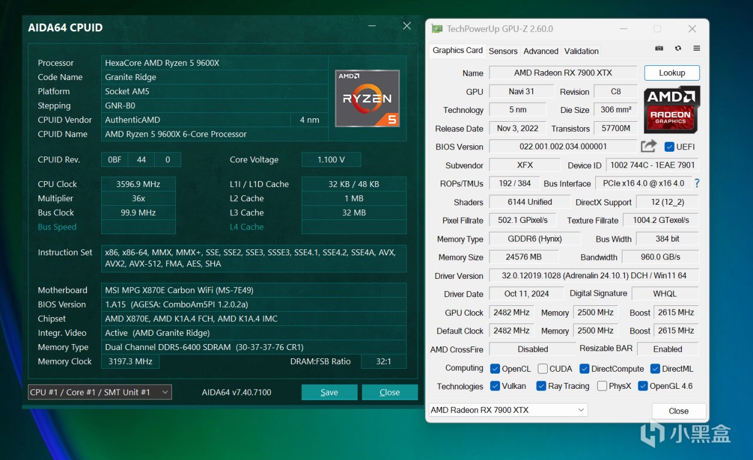Click the "XFX" subvendor field
The height and width of the screenshot is (460, 753).
(x=525, y=165)
